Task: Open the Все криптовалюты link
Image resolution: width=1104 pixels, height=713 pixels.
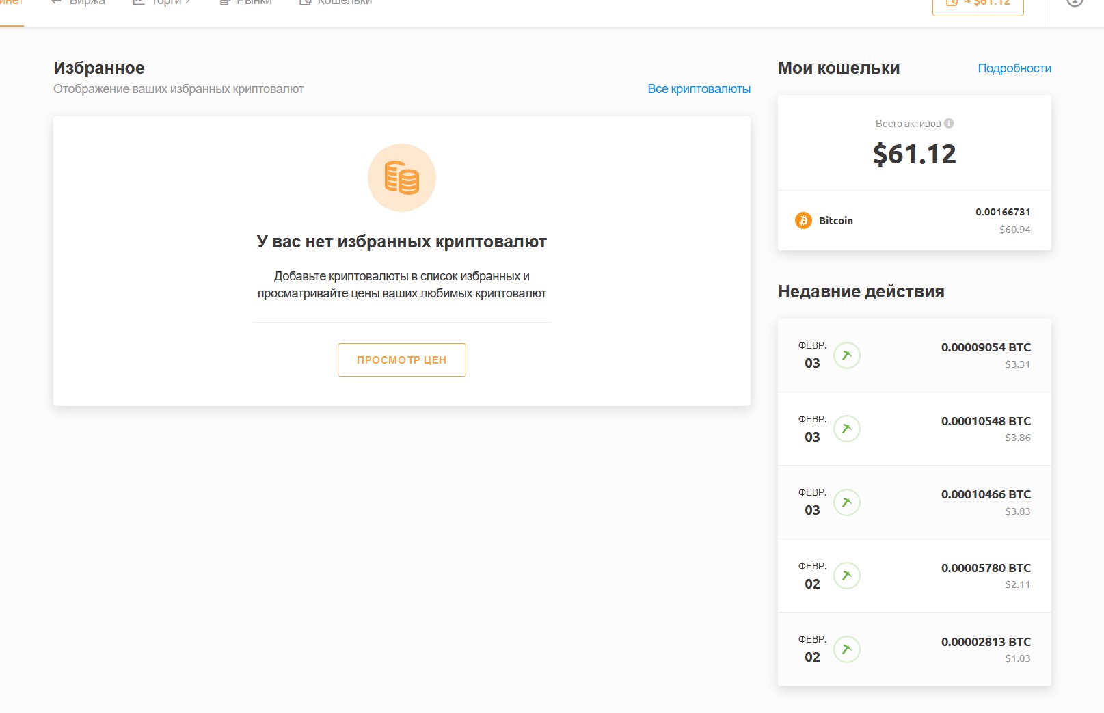Action: pyautogui.click(x=699, y=89)
